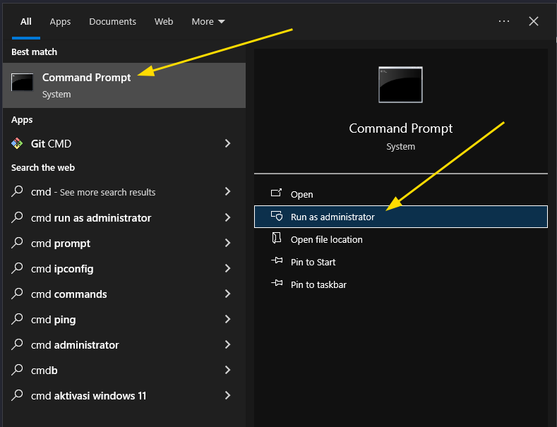Select the 'cmd aktivasi windows 11' suggestion
This screenshot has height=427, width=557.
(x=124, y=396)
